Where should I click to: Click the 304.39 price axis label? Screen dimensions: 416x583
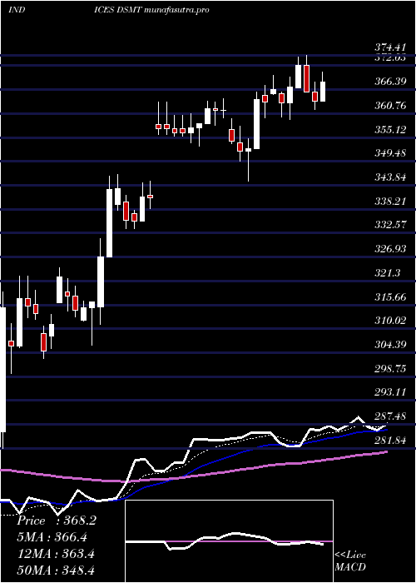tap(389, 345)
